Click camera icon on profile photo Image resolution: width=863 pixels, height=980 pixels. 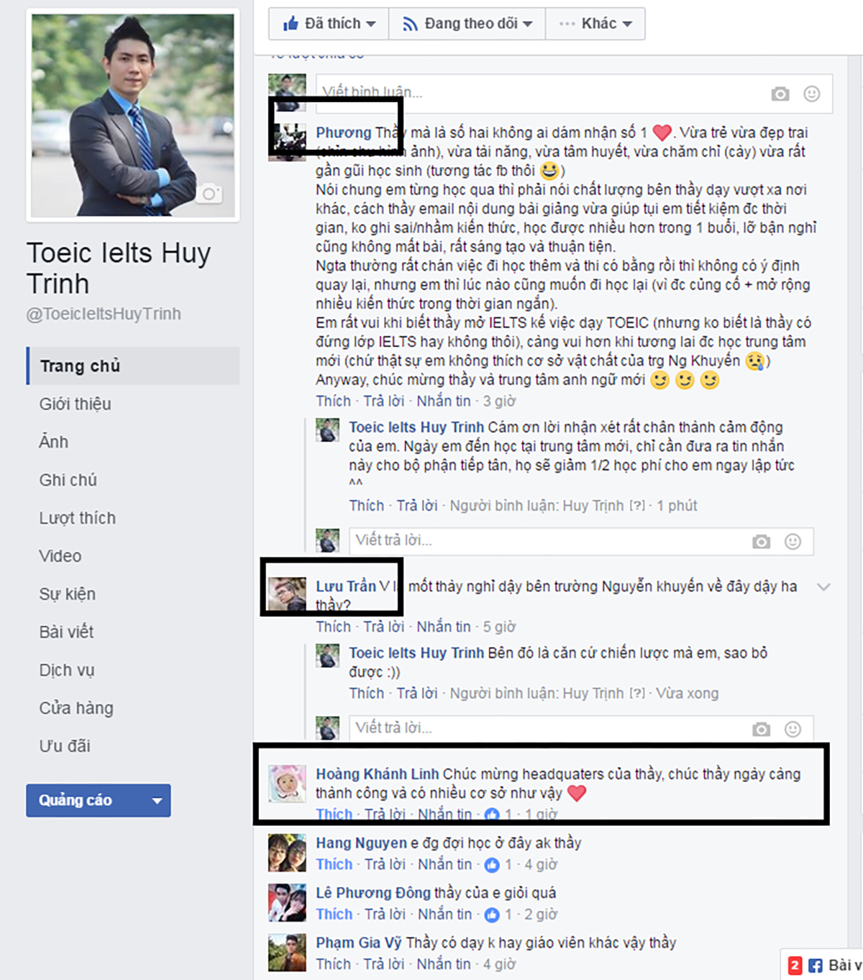tap(209, 194)
